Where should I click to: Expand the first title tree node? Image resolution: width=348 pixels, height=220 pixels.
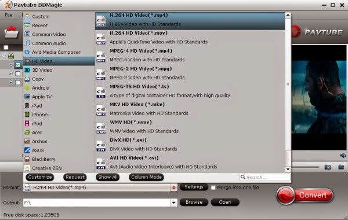(11, 65)
